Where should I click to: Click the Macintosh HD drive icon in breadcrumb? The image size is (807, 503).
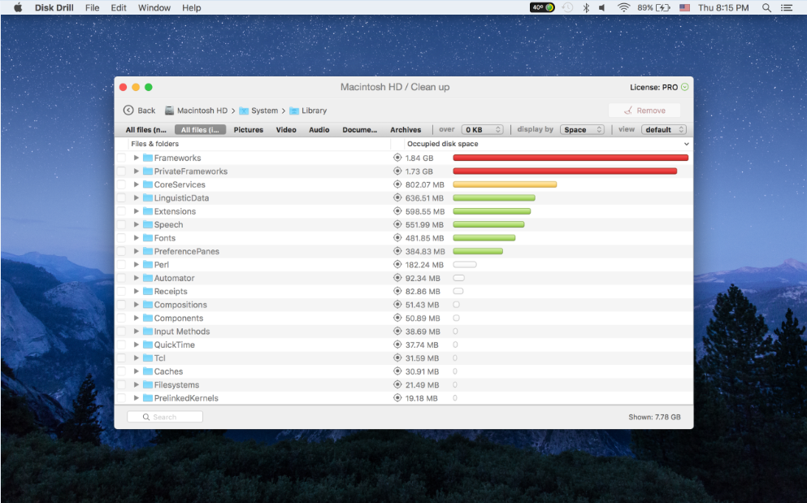(169, 111)
